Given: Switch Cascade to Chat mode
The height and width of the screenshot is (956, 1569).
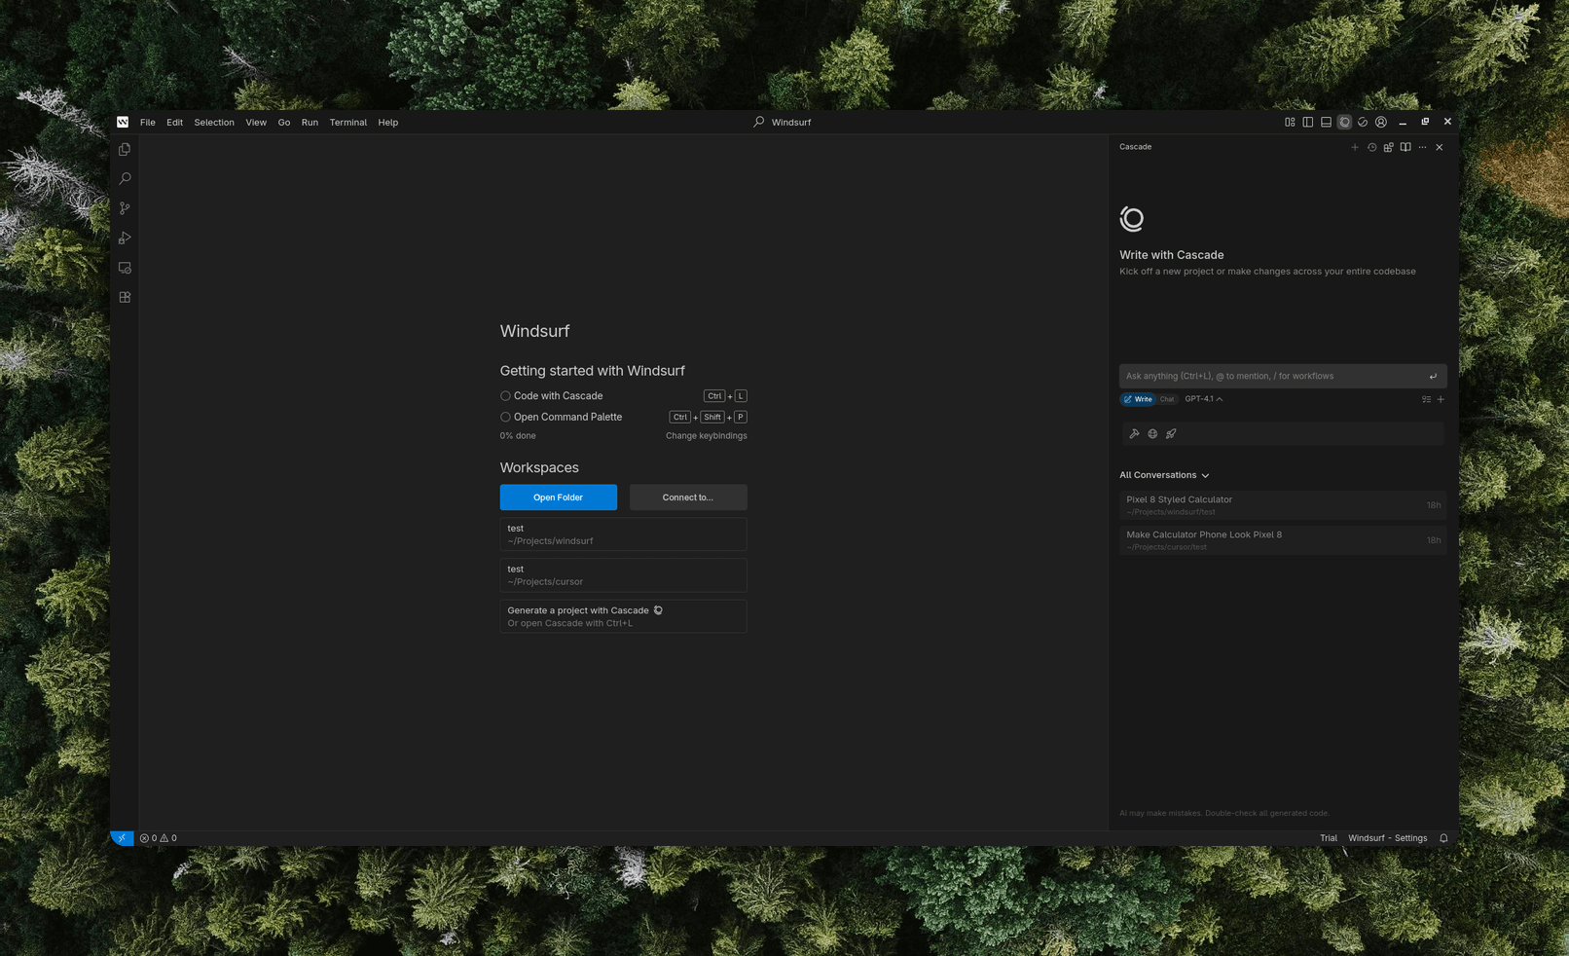Looking at the screenshot, I should 1167,399.
